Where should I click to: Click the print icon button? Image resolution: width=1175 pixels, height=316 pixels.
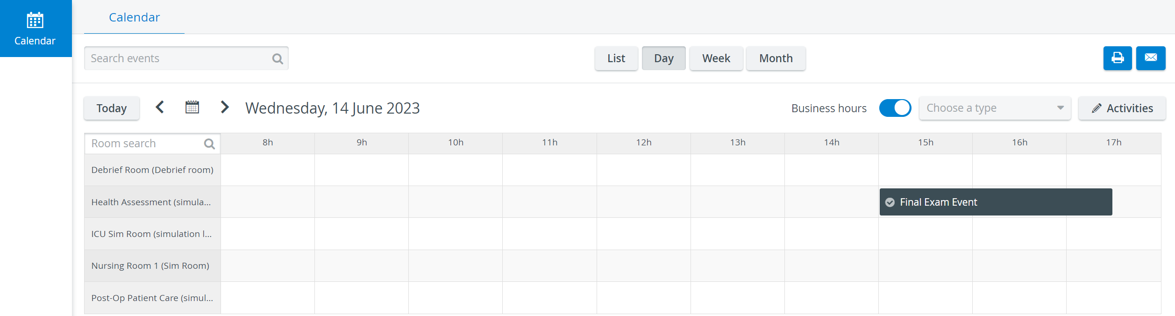pyautogui.click(x=1118, y=58)
